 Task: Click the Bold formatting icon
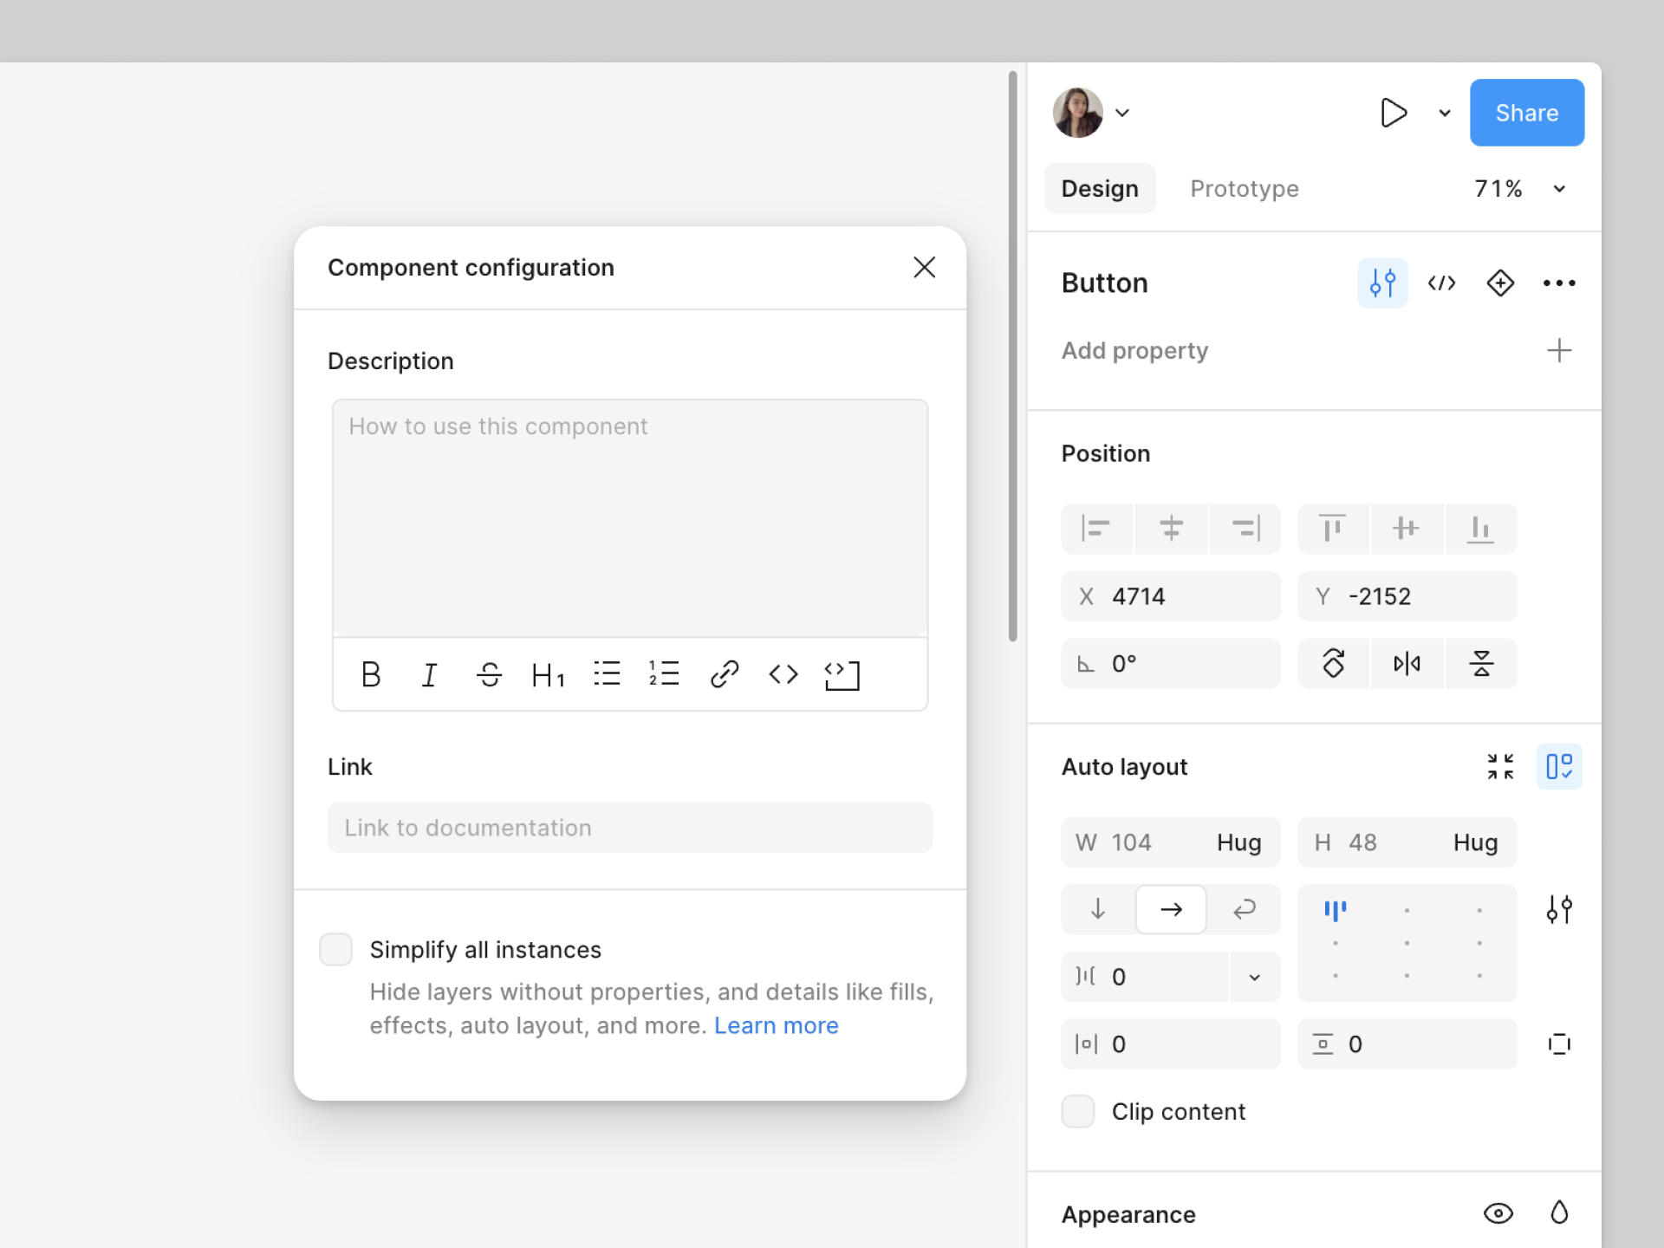pyautogui.click(x=371, y=674)
